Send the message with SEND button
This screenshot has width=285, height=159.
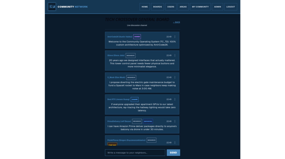pos(173,153)
